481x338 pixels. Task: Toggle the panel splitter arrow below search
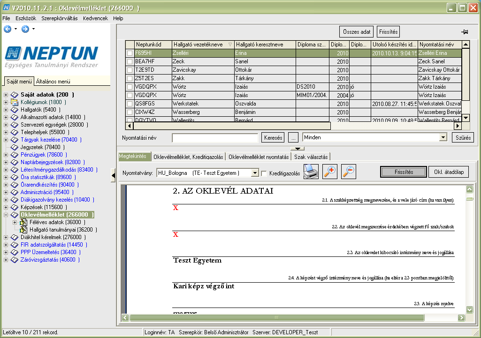coord(297,149)
